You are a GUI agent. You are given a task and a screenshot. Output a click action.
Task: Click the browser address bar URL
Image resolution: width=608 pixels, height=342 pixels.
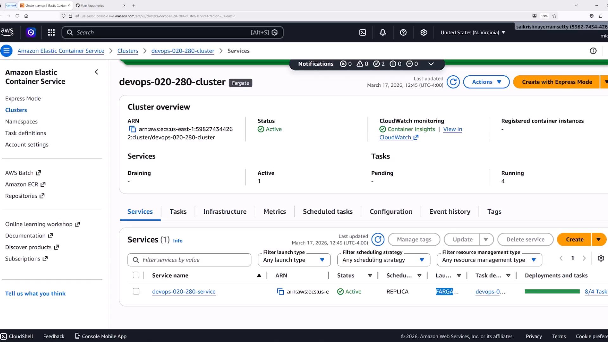pyautogui.click(x=158, y=16)
